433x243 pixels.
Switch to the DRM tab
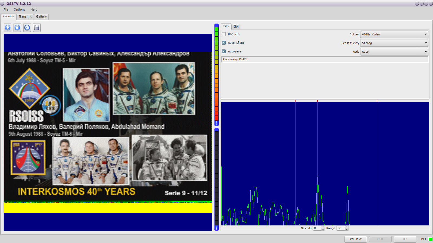tap(236, 27)
